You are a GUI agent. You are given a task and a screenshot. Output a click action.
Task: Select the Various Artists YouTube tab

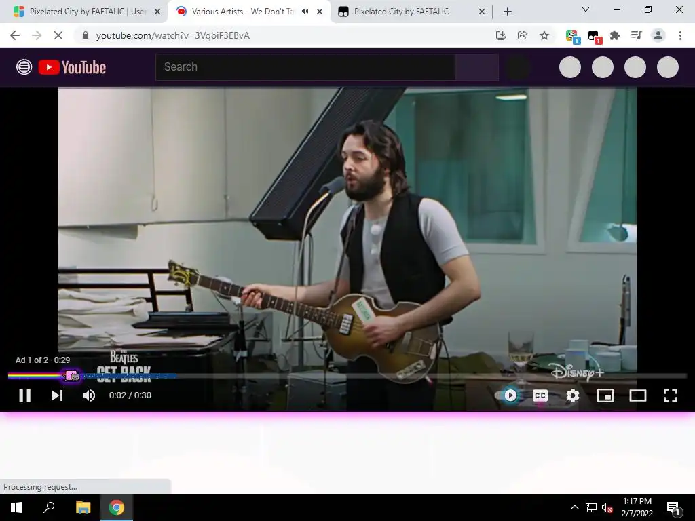pyautogui.click(x=242, y=12)
